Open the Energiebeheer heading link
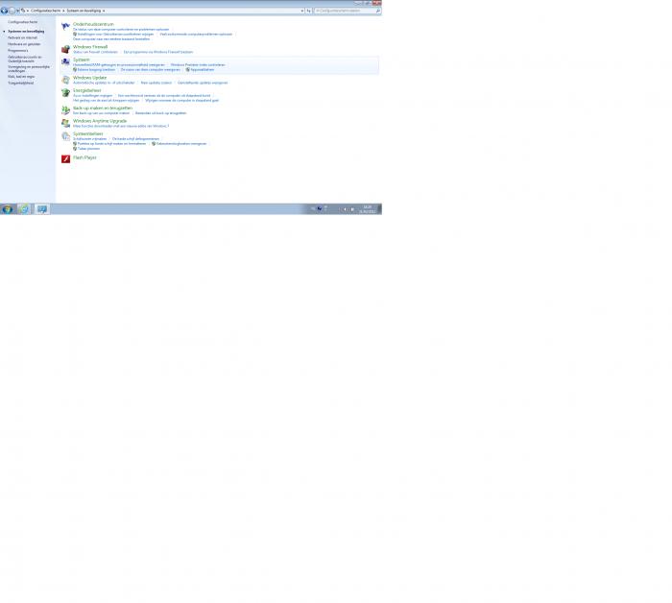672x603 pixels. coord(86,90)
